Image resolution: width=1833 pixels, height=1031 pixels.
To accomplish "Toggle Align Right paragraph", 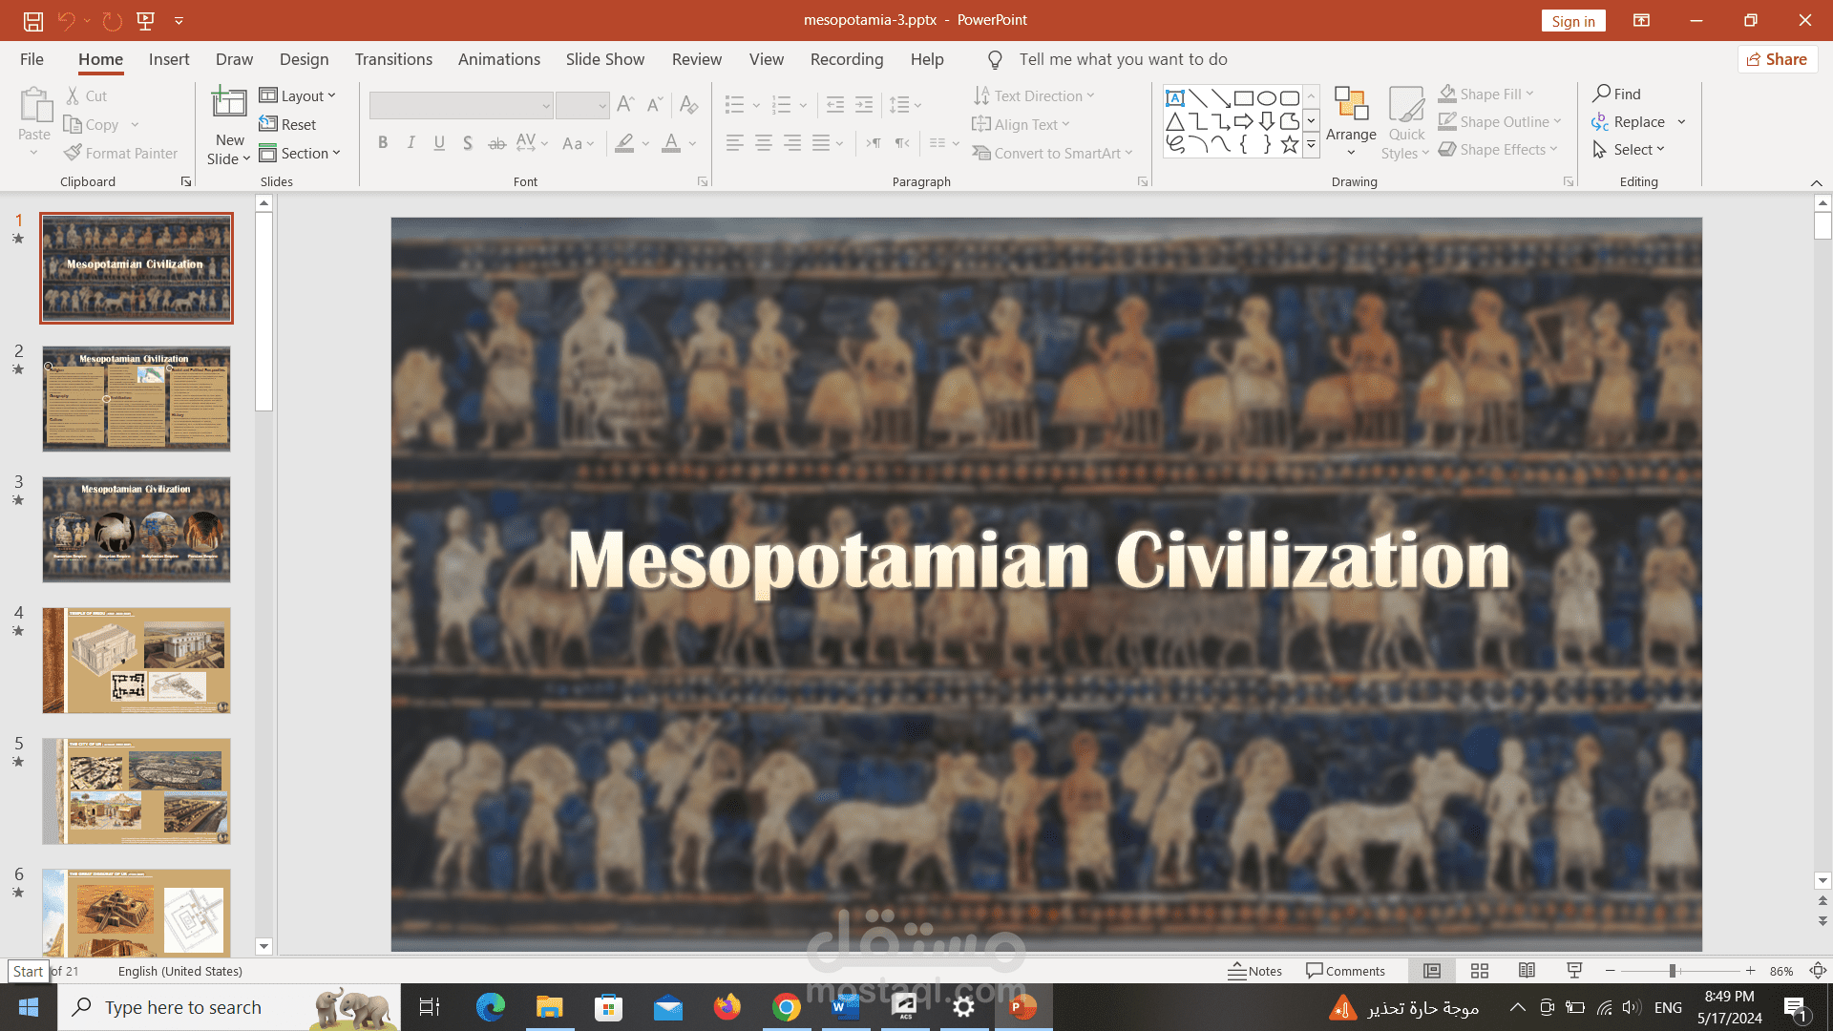I will [x=792, y=143].
